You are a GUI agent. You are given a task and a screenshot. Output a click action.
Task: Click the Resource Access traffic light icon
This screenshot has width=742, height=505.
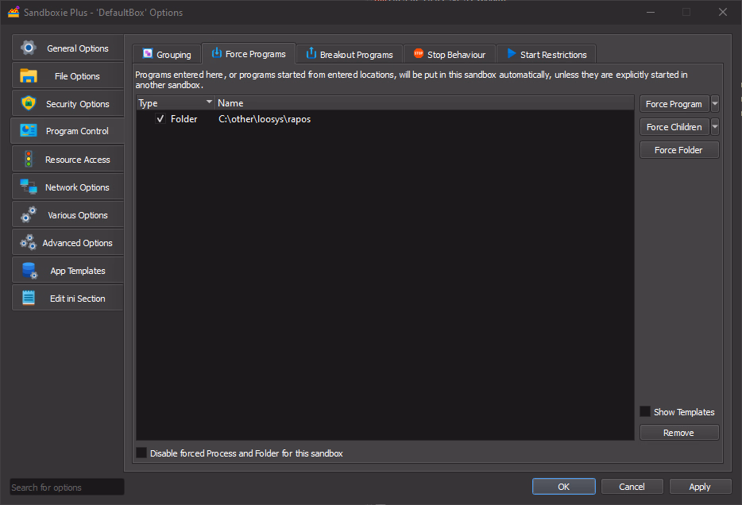click(x=29, y=159)
